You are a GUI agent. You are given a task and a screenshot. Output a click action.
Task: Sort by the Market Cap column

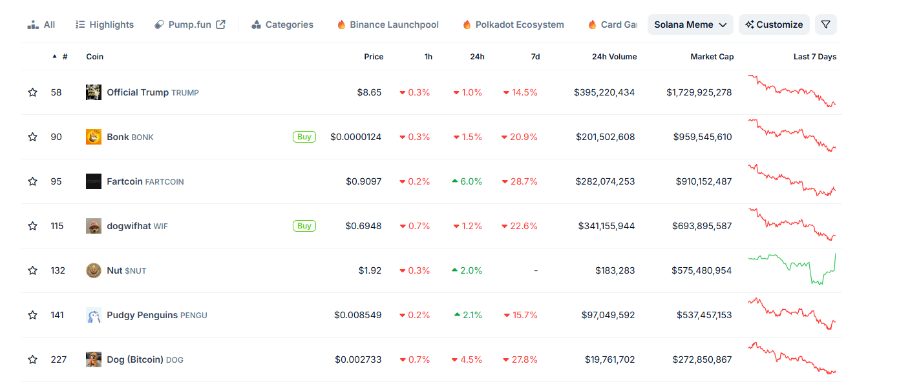pos(712,57)
